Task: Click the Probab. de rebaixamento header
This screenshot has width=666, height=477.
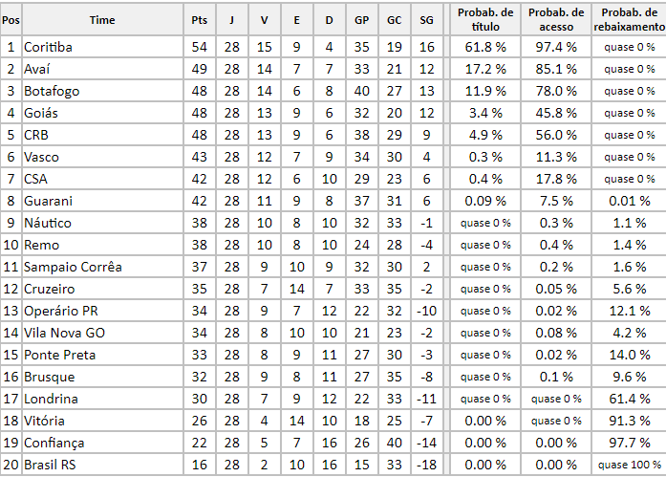Action: click(x=629, y=19)
